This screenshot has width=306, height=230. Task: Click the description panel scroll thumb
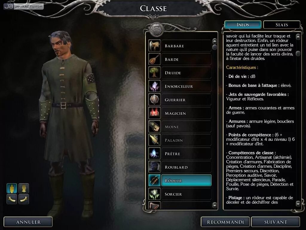(298, 53)
